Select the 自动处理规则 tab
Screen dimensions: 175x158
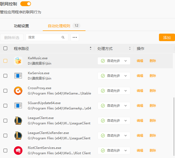[x=59, y=26]
